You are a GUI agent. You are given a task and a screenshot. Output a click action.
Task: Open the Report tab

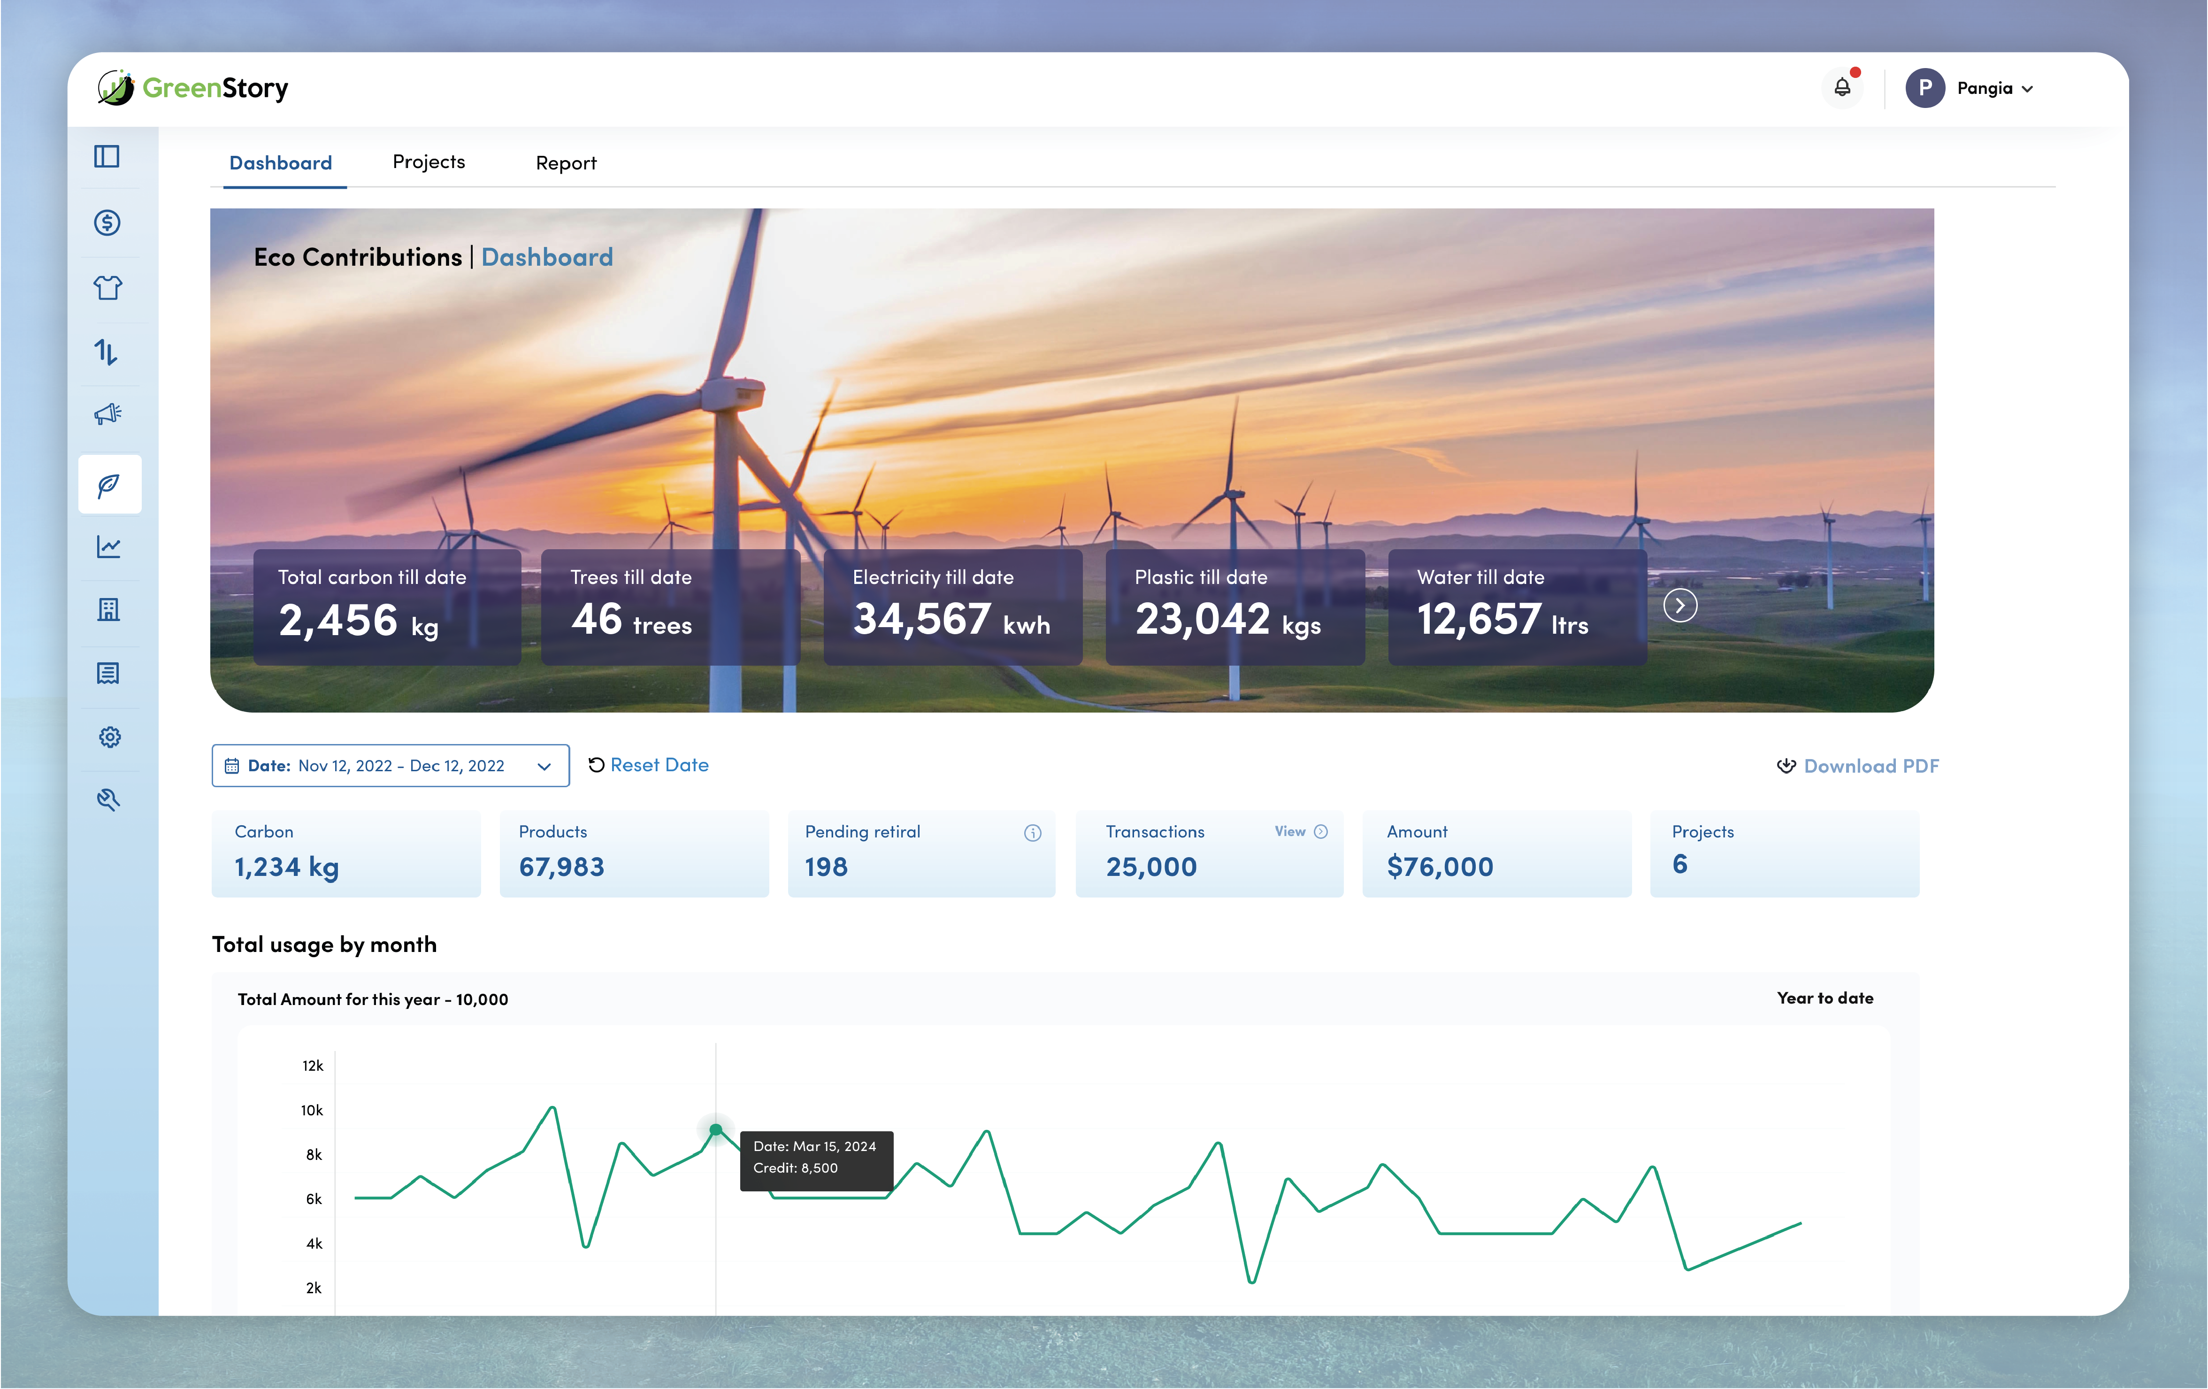(x=566, y=162)
